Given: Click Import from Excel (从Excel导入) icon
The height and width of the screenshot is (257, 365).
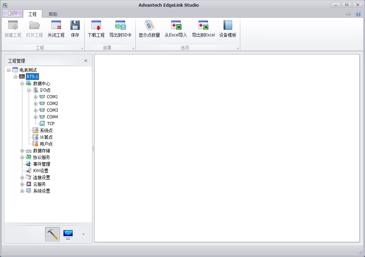Looking at the screenshot, I should 176,26.
